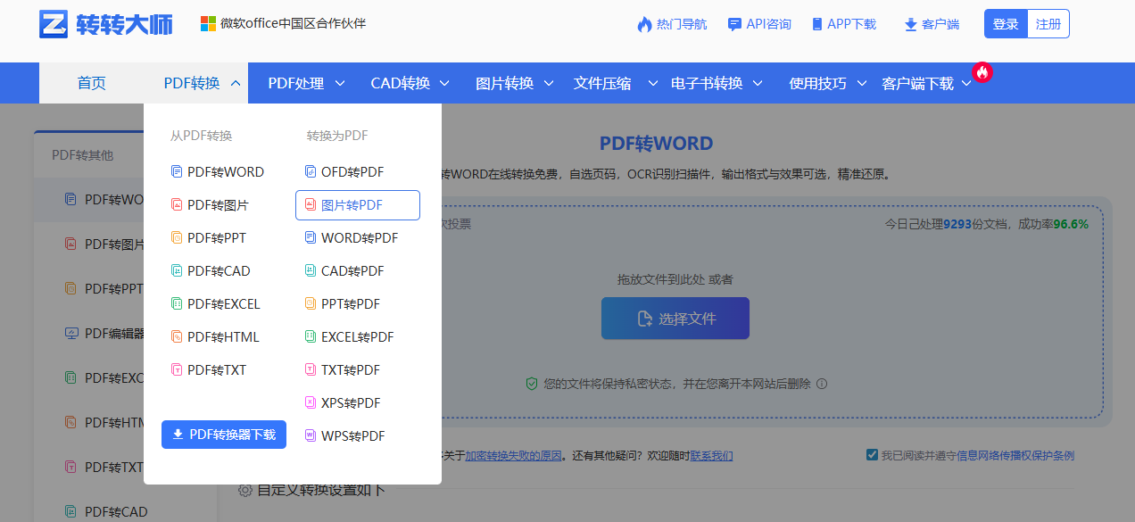This screenshot has width=1135, height=522.
Task: Click the 客户端下载 nav menu label
Action: pos(917,83)
